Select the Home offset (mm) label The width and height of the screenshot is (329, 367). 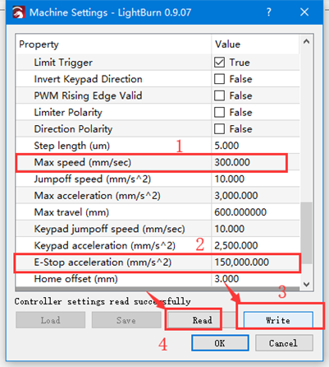click(x=75, y=279)
